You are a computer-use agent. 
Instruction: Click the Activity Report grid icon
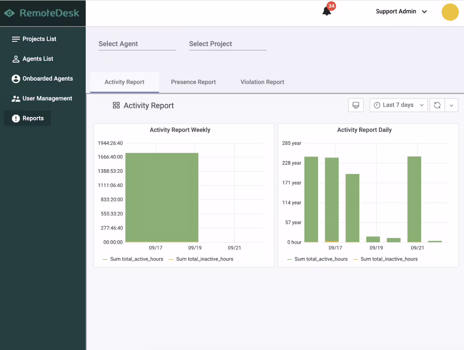(x=116, y=105)
